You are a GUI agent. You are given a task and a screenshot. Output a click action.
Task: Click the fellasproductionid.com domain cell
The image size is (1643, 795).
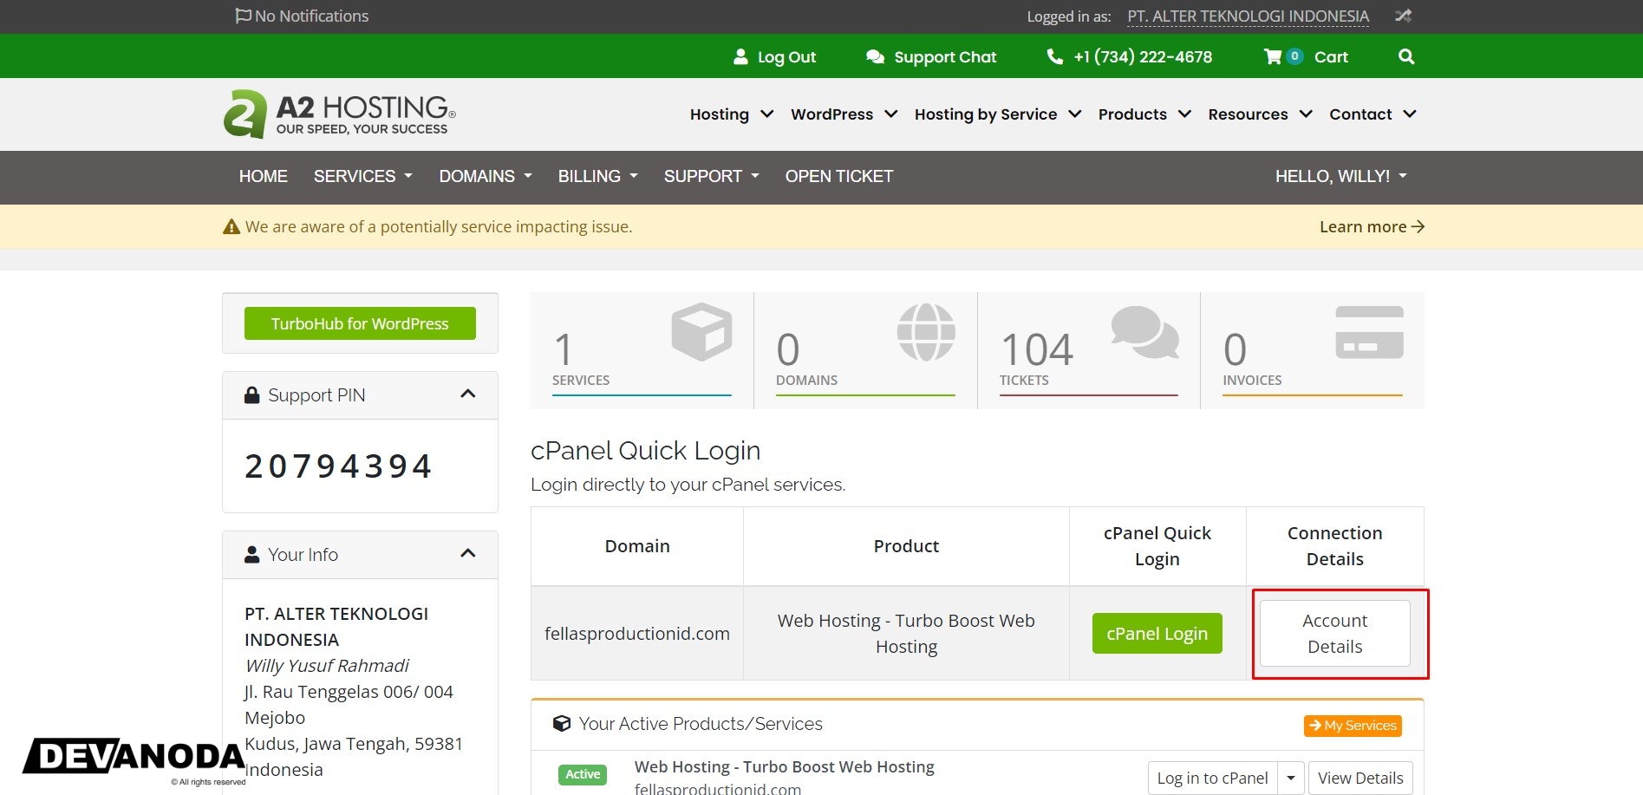coord(637,634)
